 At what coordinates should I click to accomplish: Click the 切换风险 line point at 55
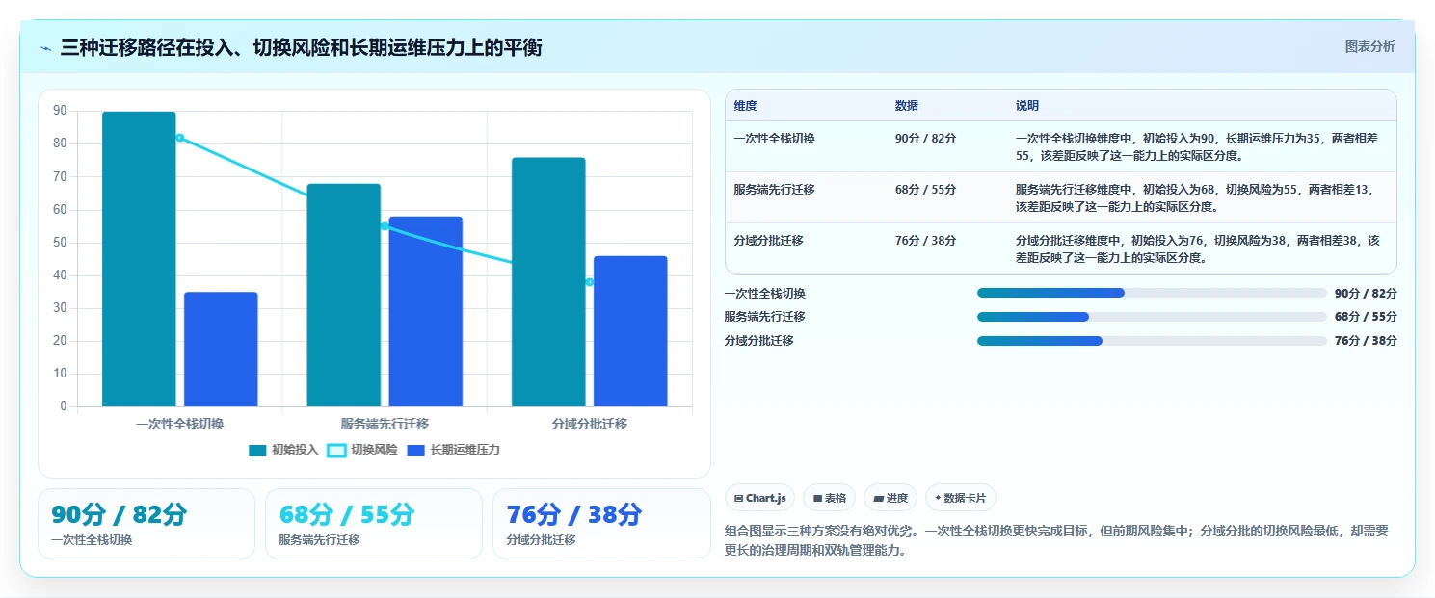385,226
